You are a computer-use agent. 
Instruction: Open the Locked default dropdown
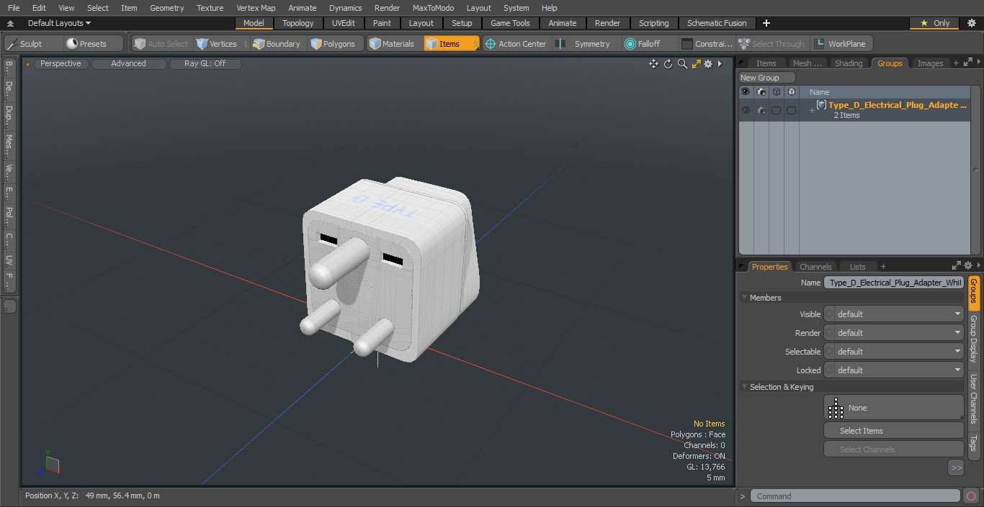click(x=894, y=370)
